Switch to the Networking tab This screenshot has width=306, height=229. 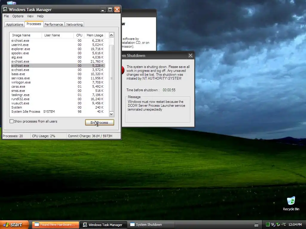(x=74, y=24)
